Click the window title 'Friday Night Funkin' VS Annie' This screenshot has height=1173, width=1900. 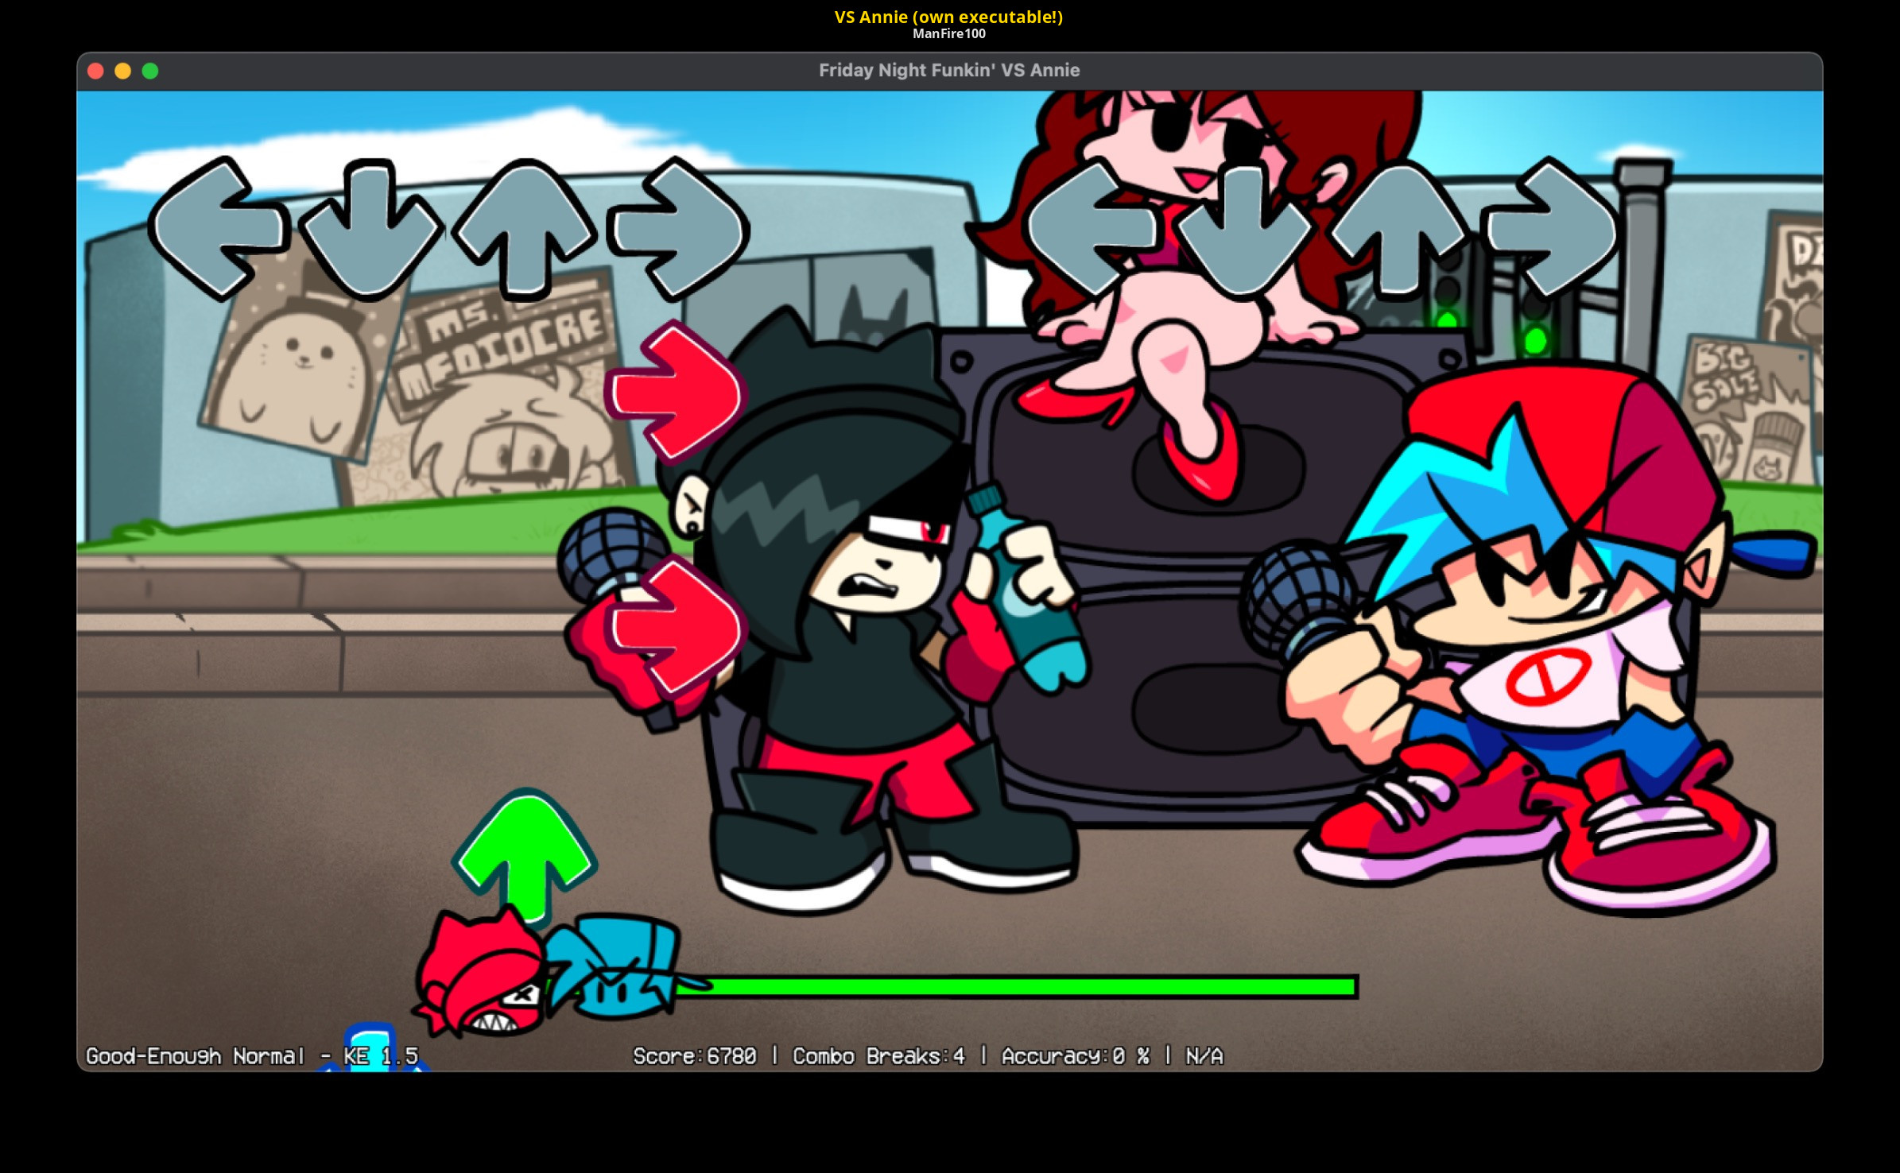pos(949,70)
